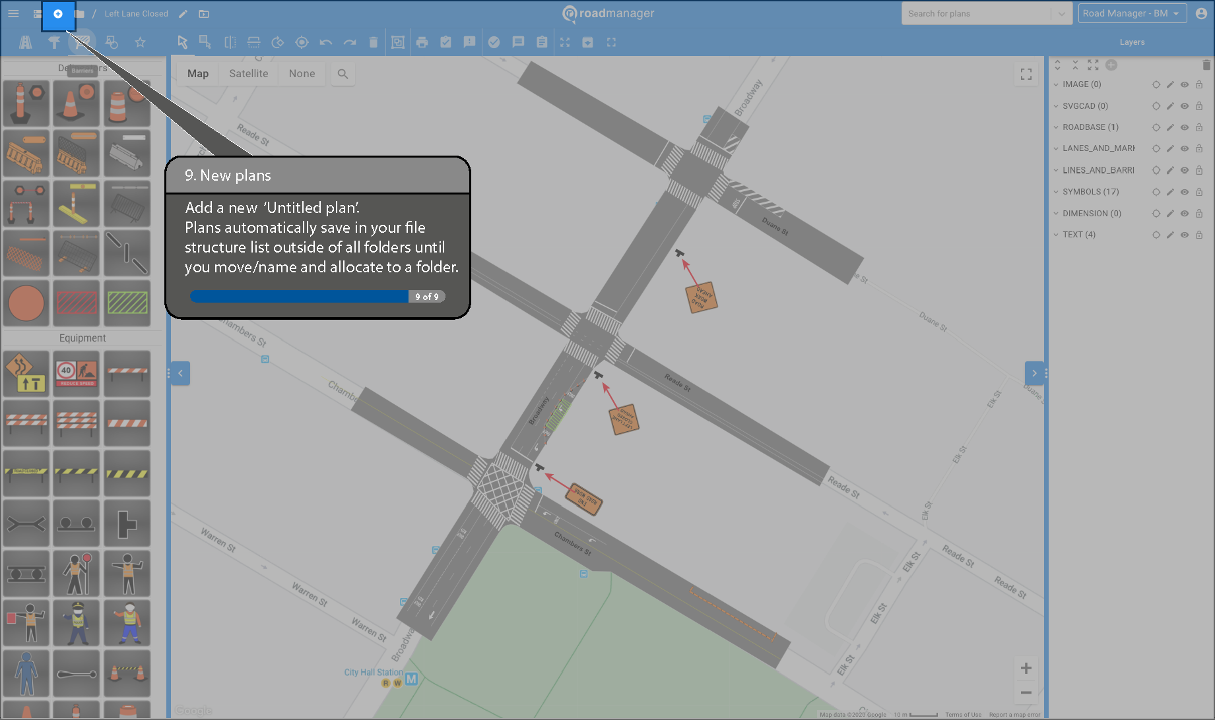Open the user account icon

pyautogui.click(x=1201, y=13)
